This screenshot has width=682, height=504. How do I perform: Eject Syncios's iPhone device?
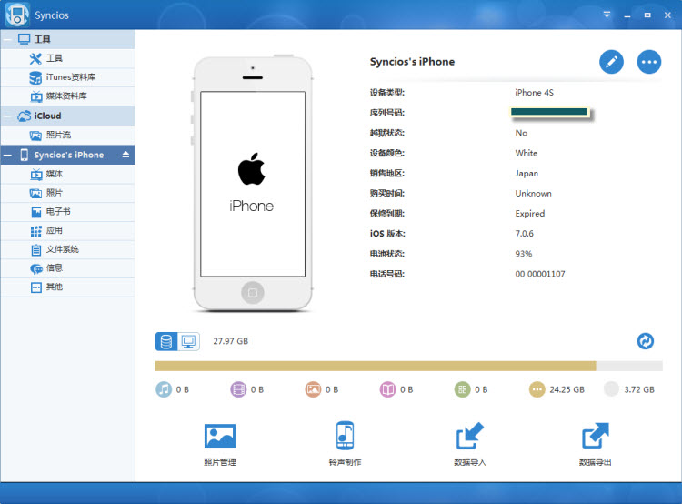pyautogui.click(x=125, y=155)
